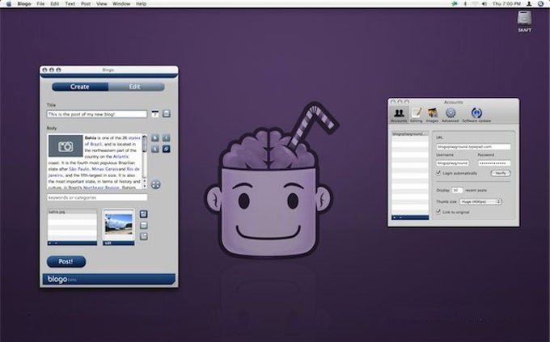
Task: Follow the 'Atlantic' link in Body
Action: click(x=121, y=156)
